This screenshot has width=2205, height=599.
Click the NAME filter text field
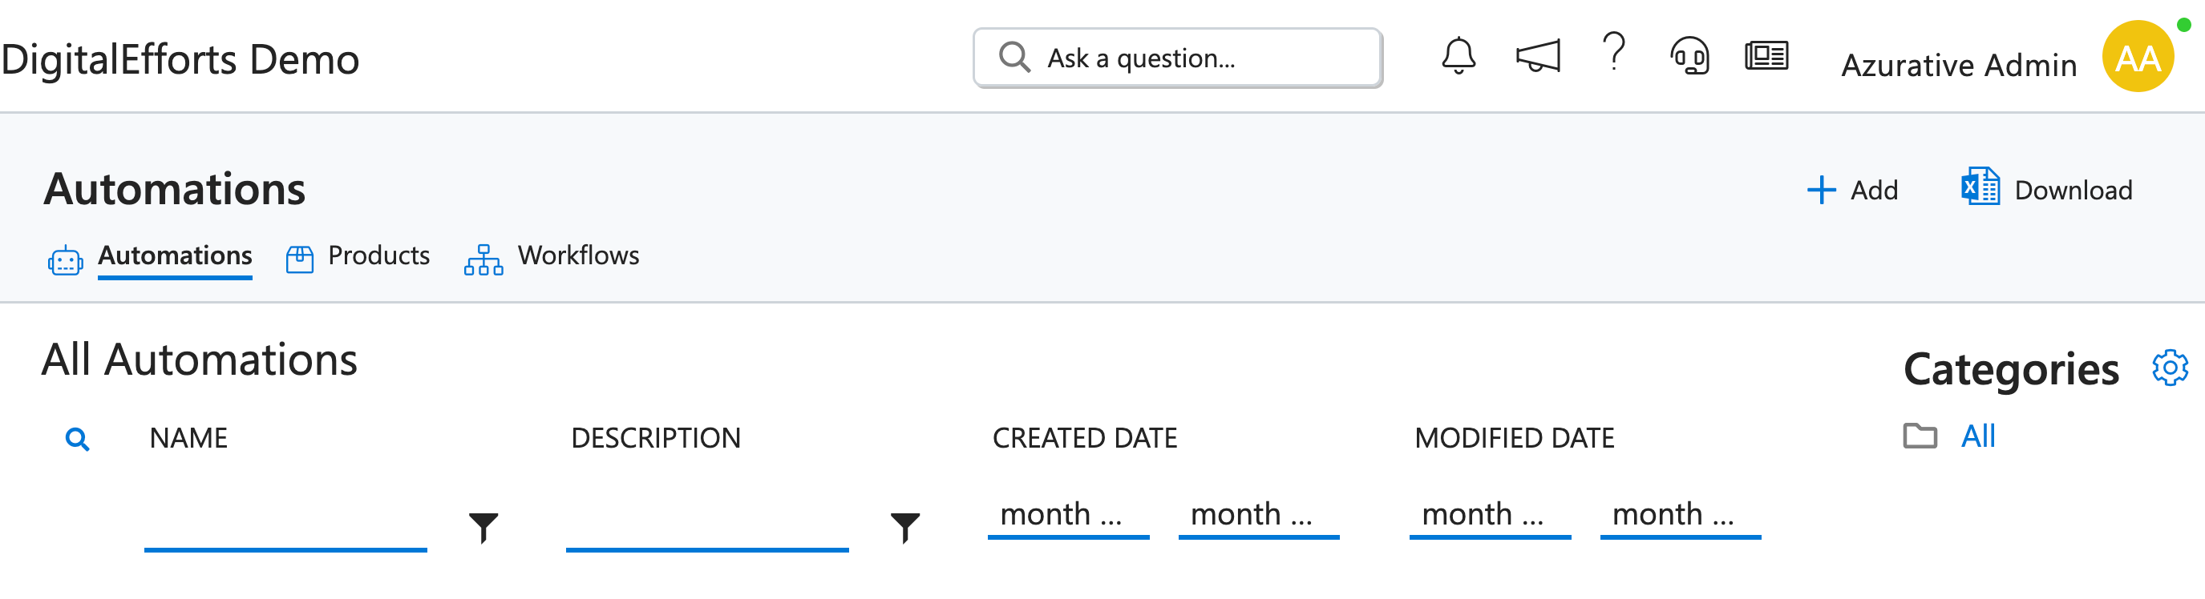[285, 525]
